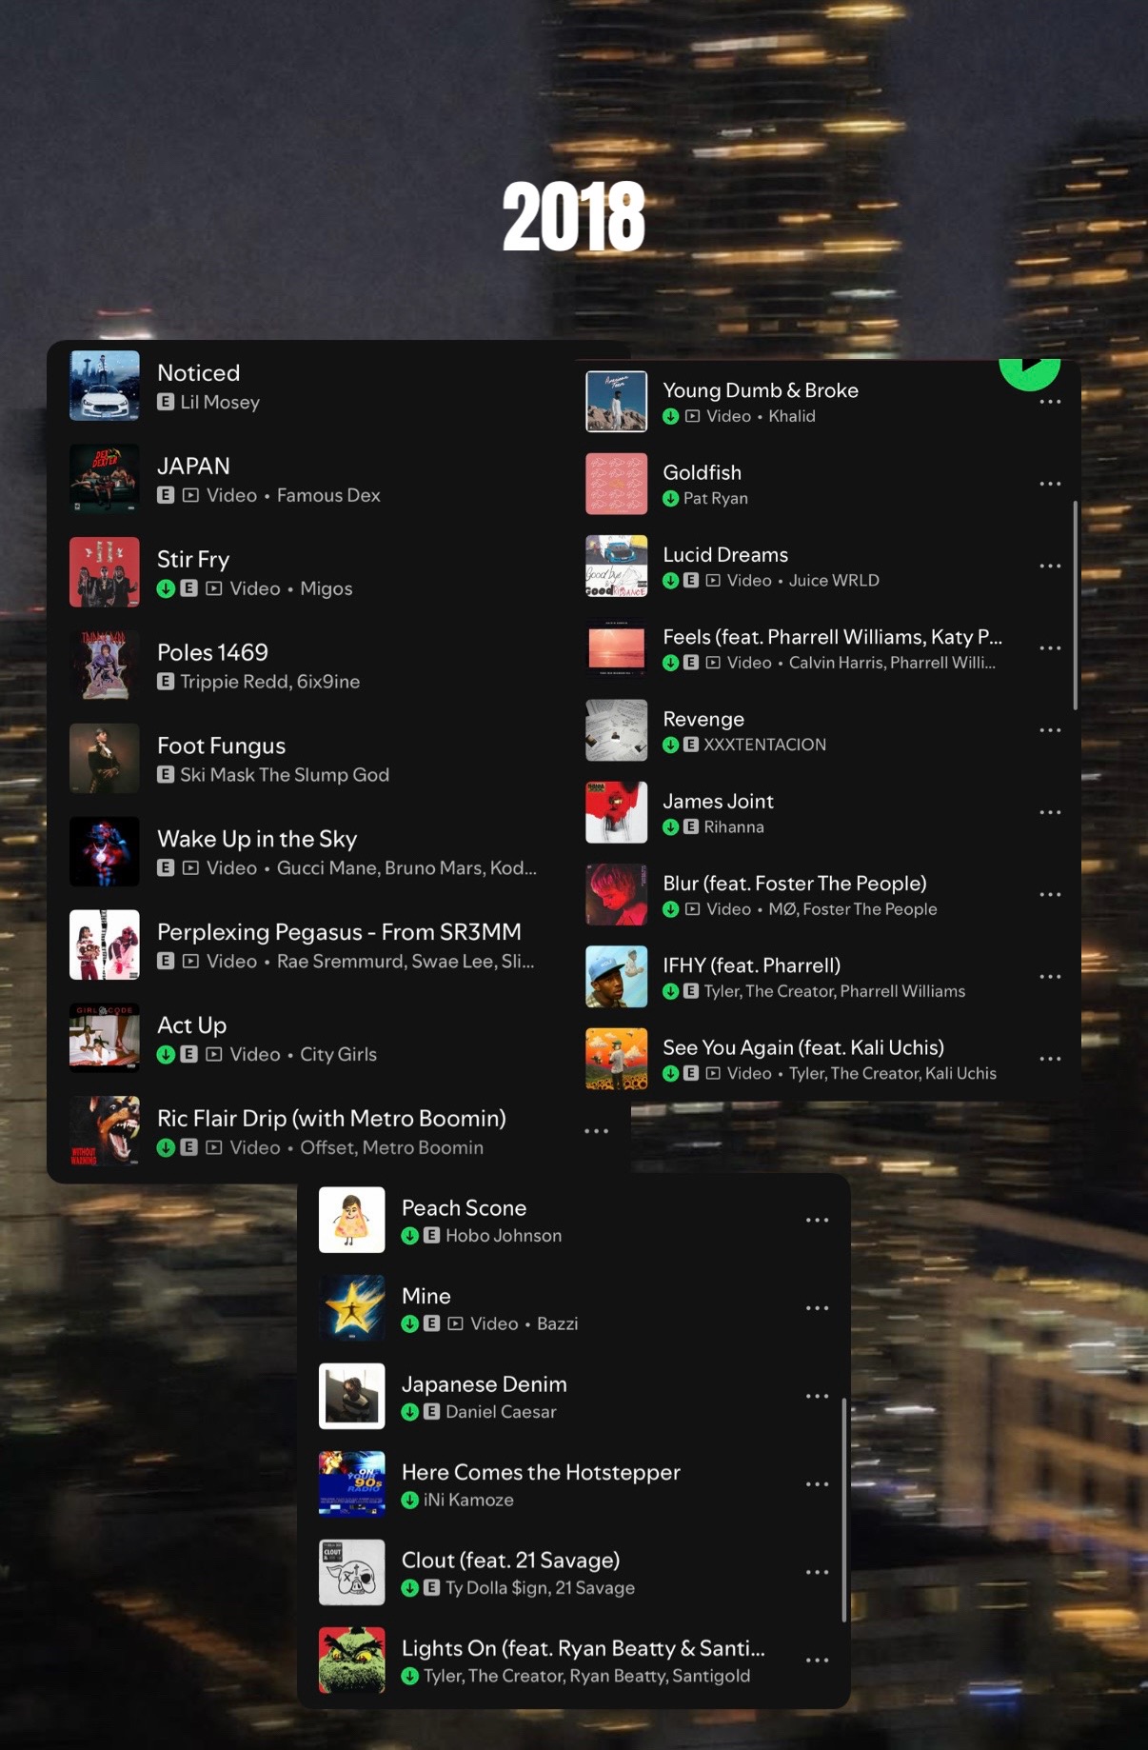Tap the downloaded icon on Stir Fry

[166, 588]
